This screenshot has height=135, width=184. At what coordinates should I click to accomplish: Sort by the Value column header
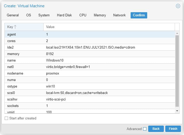click(109, 27)
